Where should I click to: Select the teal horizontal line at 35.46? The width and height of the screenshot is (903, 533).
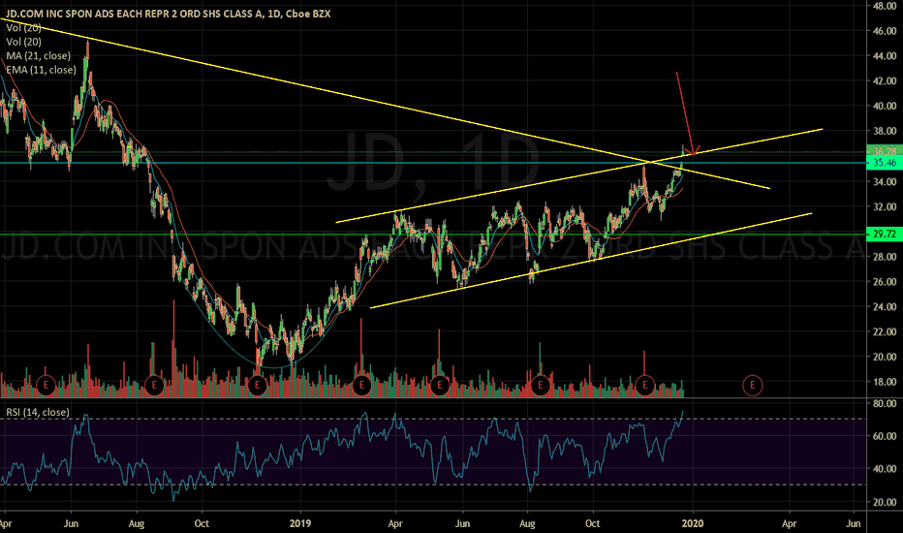433,163
